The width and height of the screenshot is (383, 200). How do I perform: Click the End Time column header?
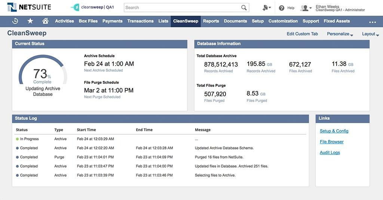point(144,130)
